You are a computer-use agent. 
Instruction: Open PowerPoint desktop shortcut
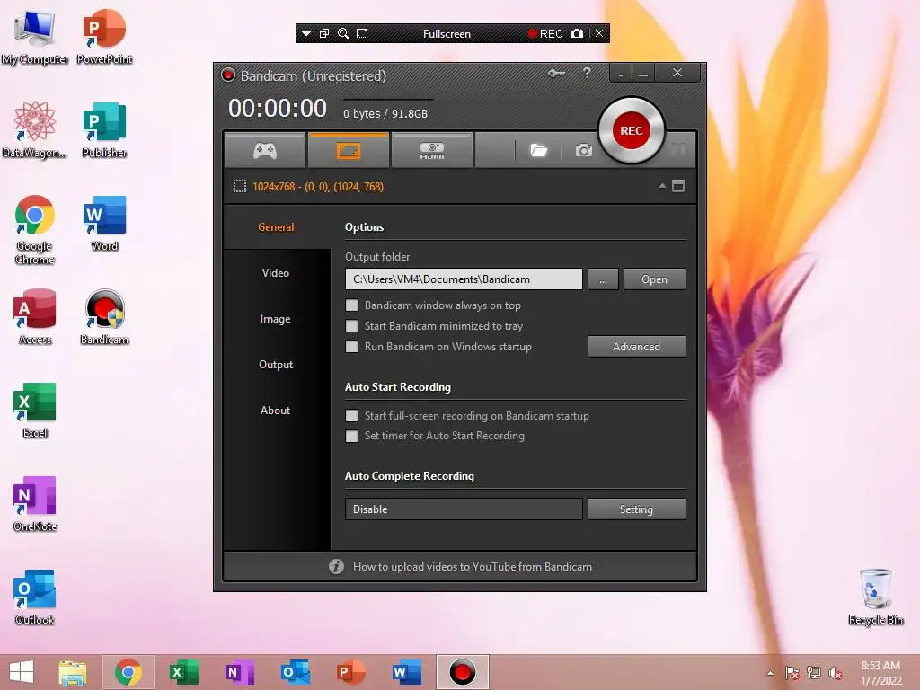[x=104, y=38]
